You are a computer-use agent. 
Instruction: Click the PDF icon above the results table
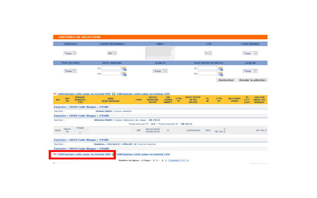pos(55,94)
